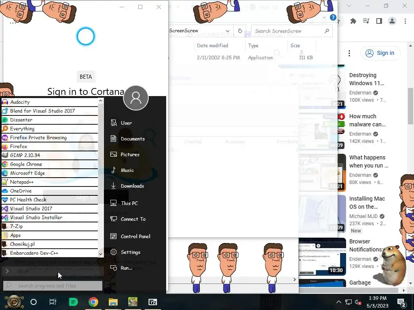
Task: Open the green Dissenter taskbar icon
Action: (73, 302)
